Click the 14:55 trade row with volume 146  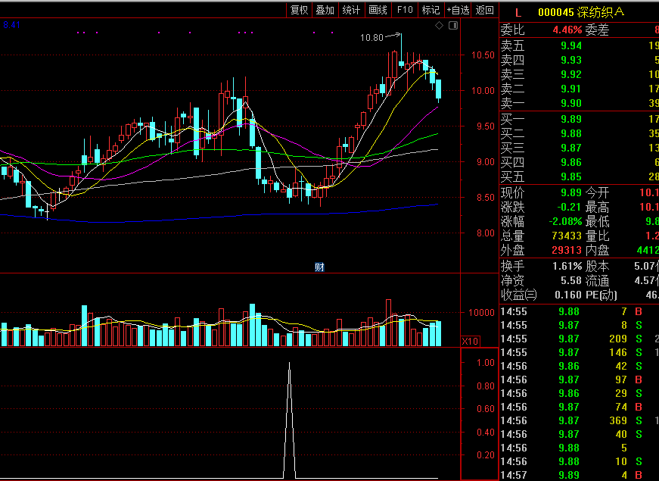coord(579,352)
